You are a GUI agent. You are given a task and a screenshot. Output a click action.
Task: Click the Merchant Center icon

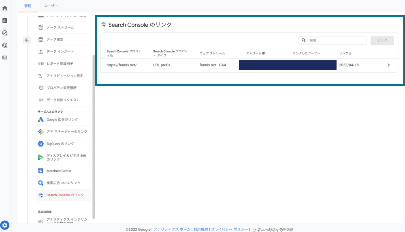click(40, 171)
